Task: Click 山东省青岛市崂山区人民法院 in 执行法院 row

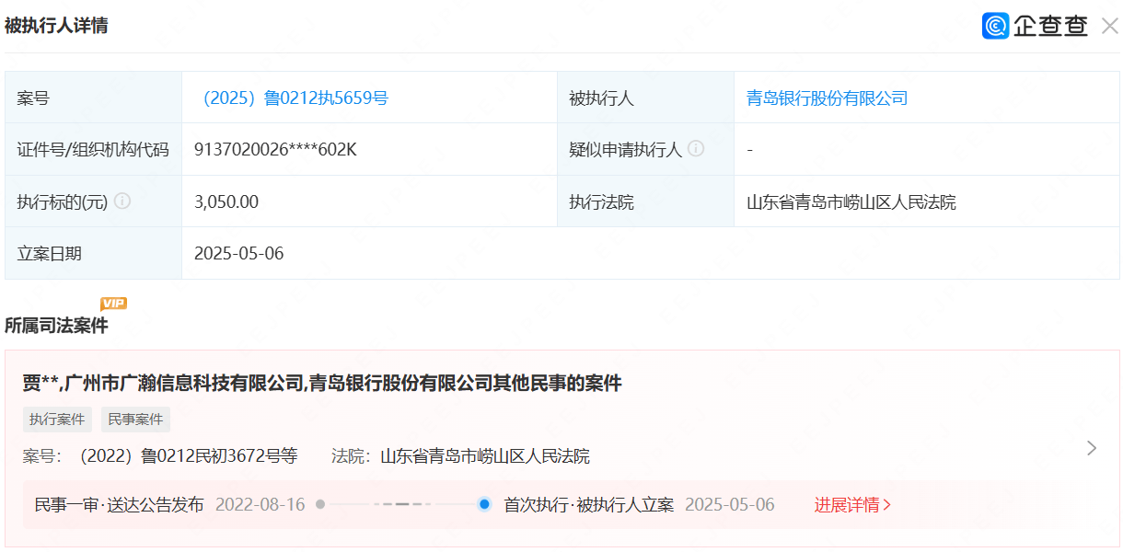Action: [x=851, y=201]
